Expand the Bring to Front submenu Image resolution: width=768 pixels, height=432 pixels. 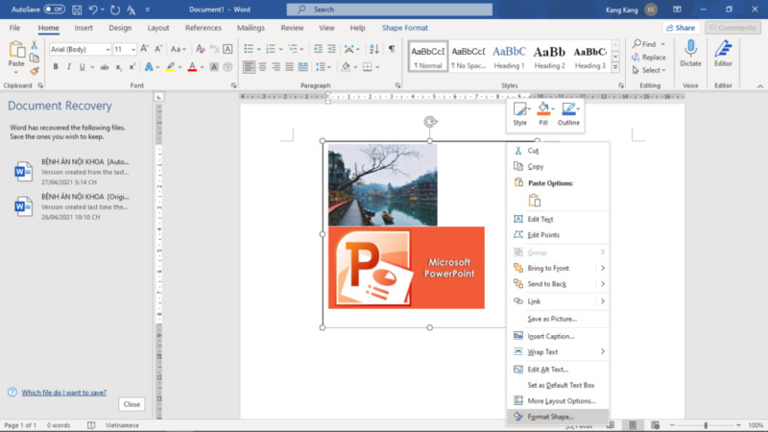coord(603,269)
